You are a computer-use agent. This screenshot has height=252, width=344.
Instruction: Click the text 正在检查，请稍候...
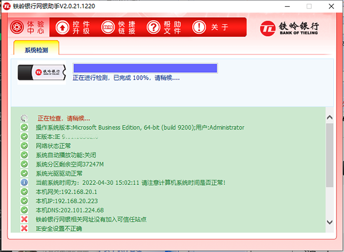[x=64, y=119]
